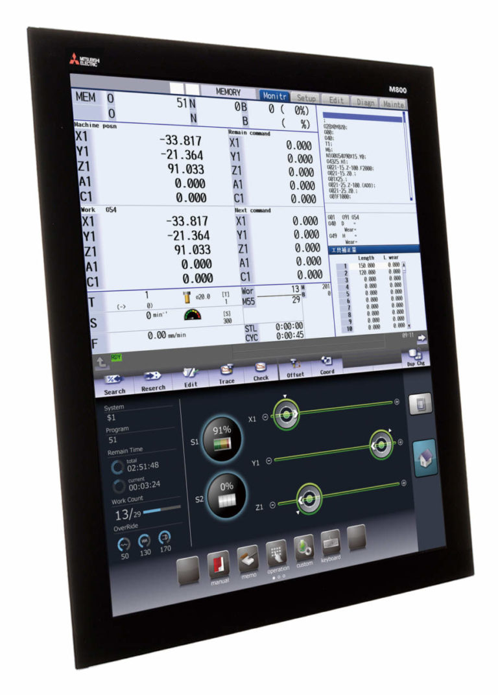The image size is (498, 695).
Task: Open the tool Offset screen
Action: coord(295,368)
